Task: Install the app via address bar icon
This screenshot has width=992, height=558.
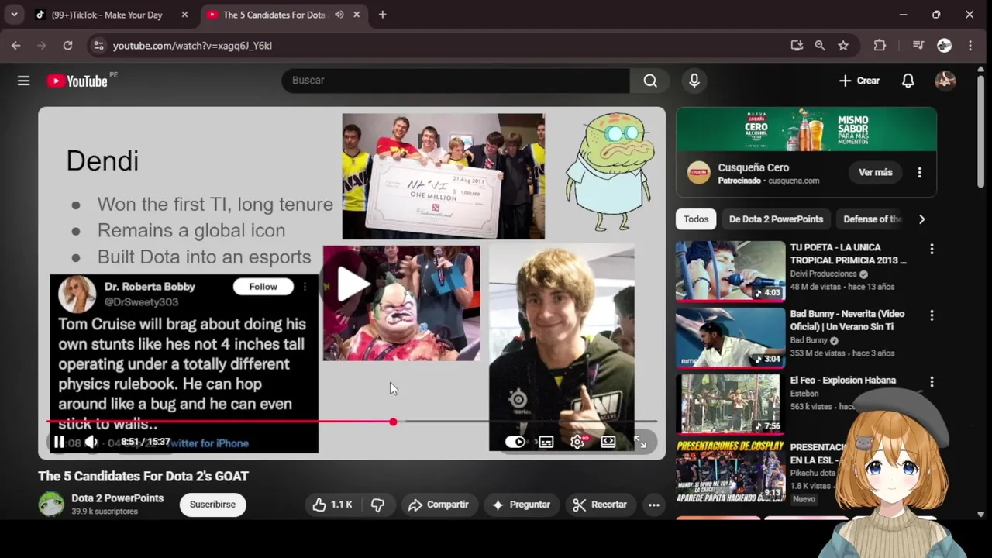Action: click(x=797, y=46)
